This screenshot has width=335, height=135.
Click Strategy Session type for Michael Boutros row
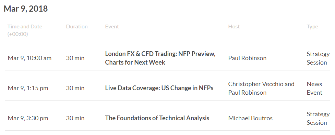pyautogui.click(x=318, y=118)
